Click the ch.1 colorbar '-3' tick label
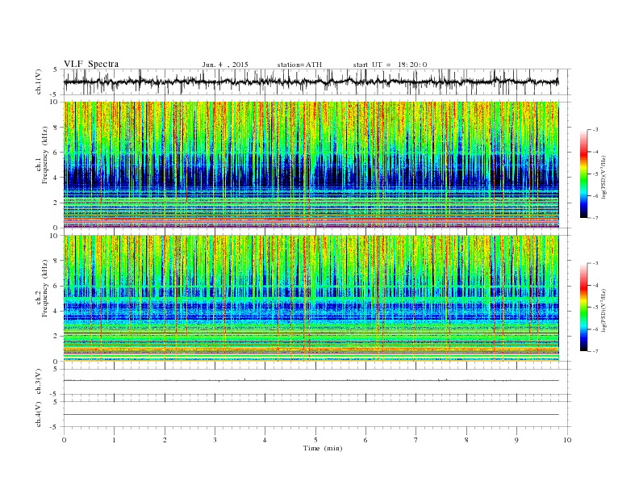 click(x=595, y=130)
